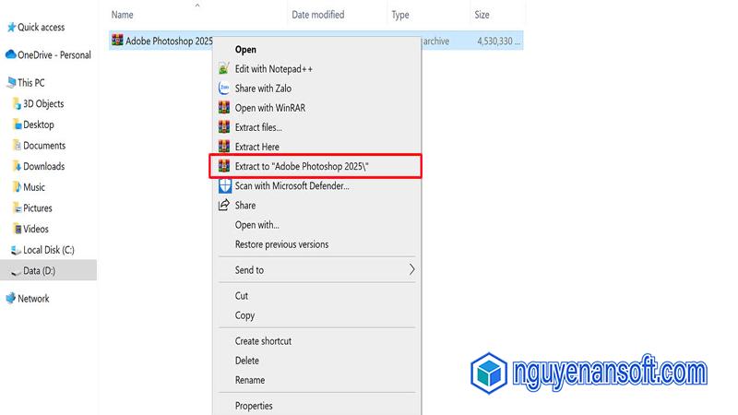The image size is (738, 415).
Task: Click the Adobe Photoshop 2025 archive file icon
Action: 117,41
